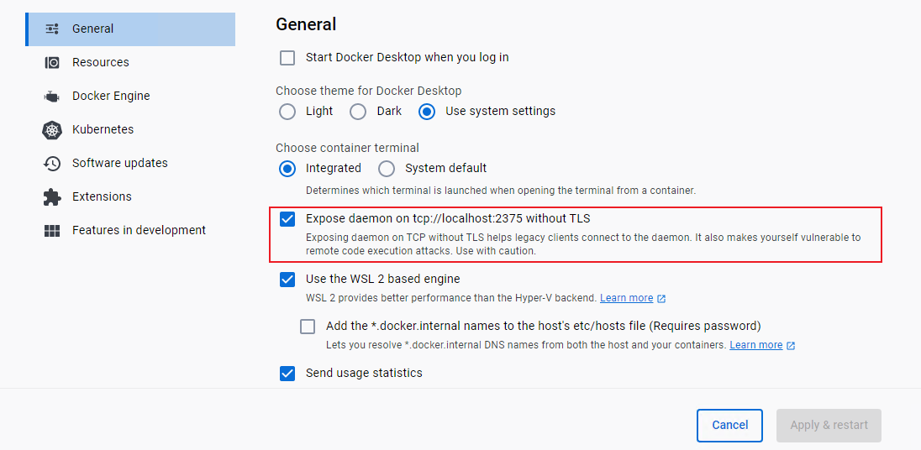This screenshot has height=450, width=921.
Task: Open Learn more link for docker.internal DNS names
Action: click(756, 345)
